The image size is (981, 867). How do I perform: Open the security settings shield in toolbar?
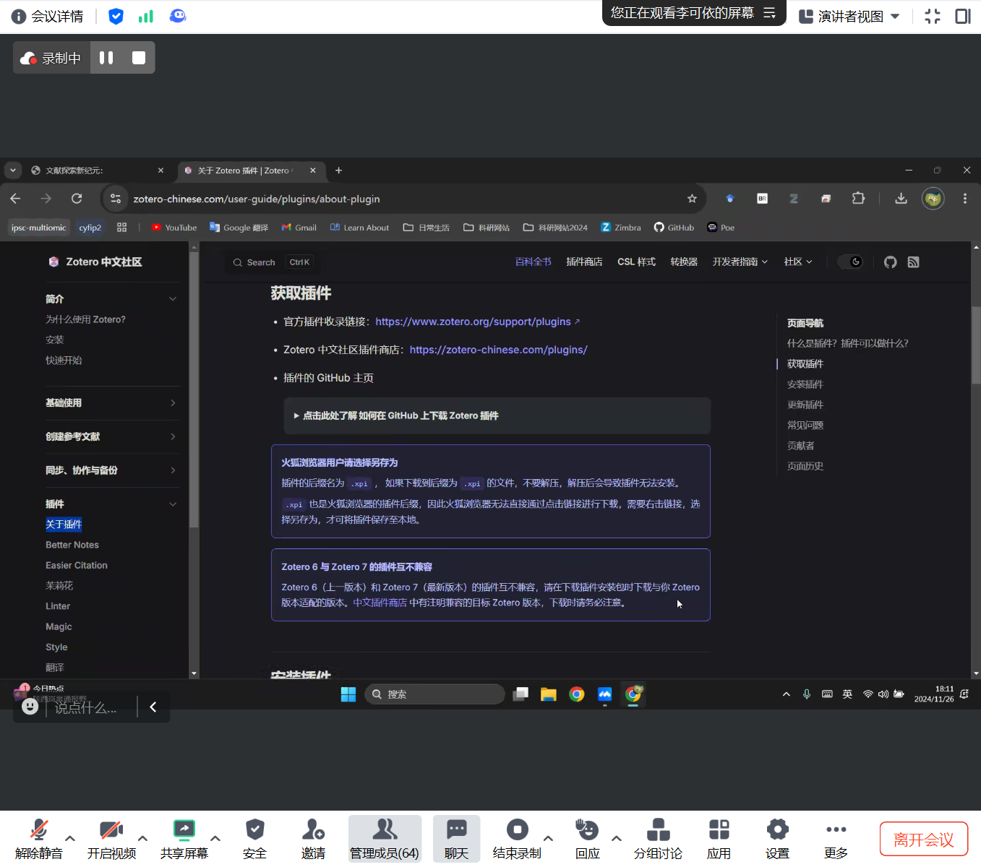pyautogui.click(x=254, y=839)
